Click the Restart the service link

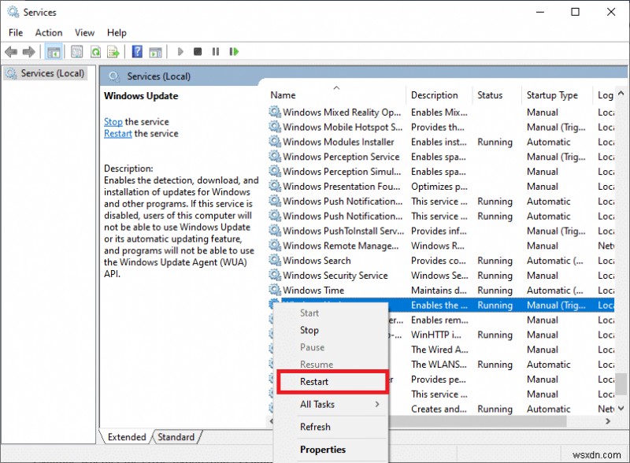117,134
